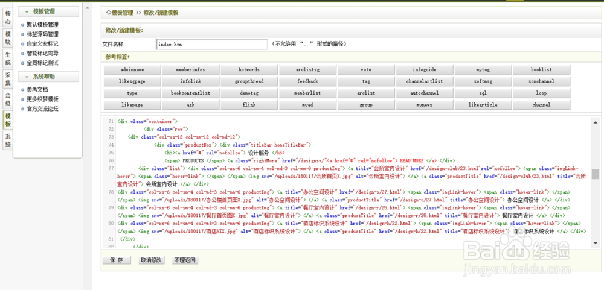Insert the likesgpage tag

tap(132, 81)
